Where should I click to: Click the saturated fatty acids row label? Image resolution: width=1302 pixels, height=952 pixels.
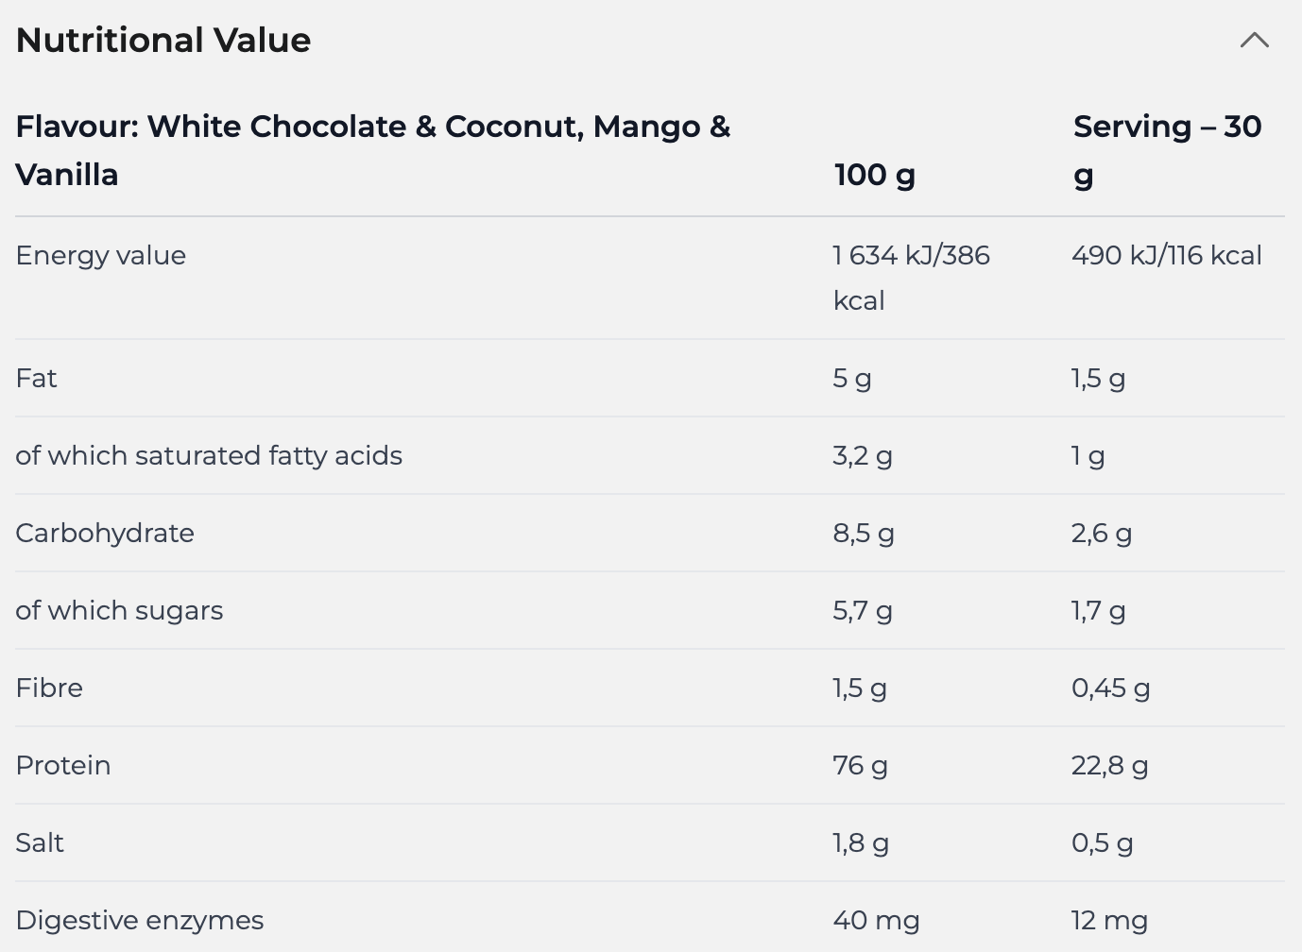coord(209,455)
